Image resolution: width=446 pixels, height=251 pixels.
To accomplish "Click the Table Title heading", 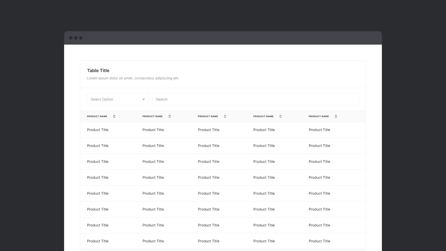I will 98,71.
